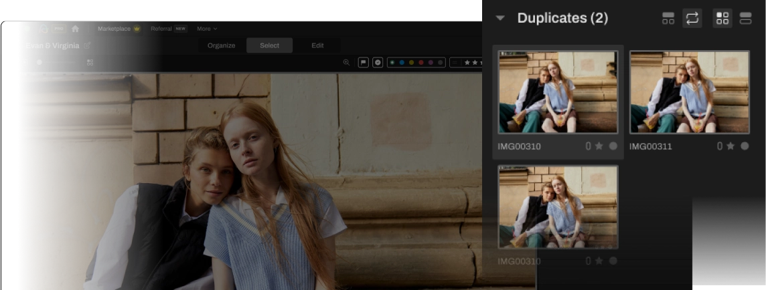Edit project name Evan & Virginia
The image size is (766, 290).
(x=87, y=45)
